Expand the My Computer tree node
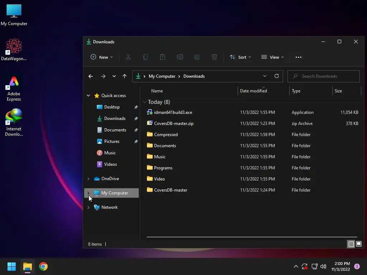 (89, 193)
